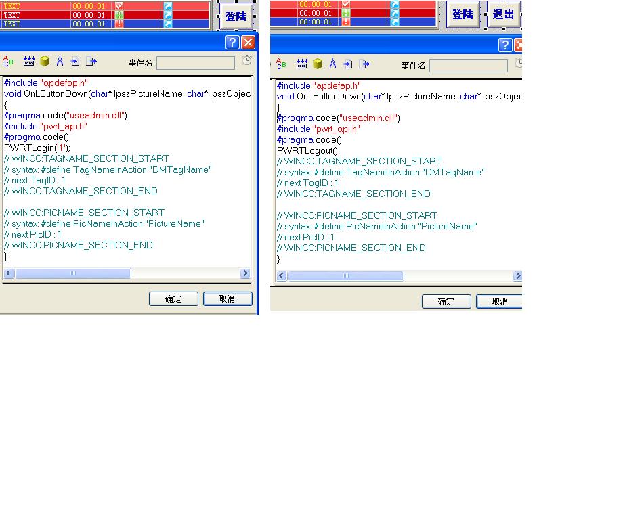
Task: Click the import action icon in left editor
Action: click(x=75, y=61)
